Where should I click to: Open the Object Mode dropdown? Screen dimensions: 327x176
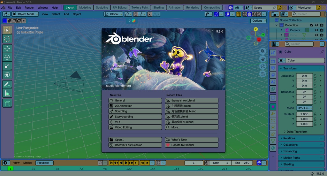pos(25,14)
